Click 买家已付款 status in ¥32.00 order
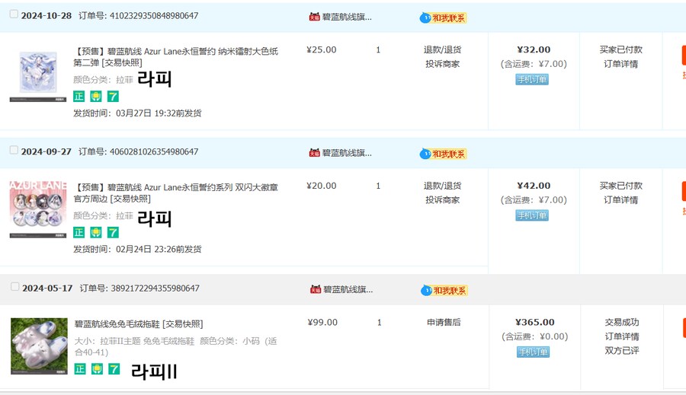 pos(620,49)
